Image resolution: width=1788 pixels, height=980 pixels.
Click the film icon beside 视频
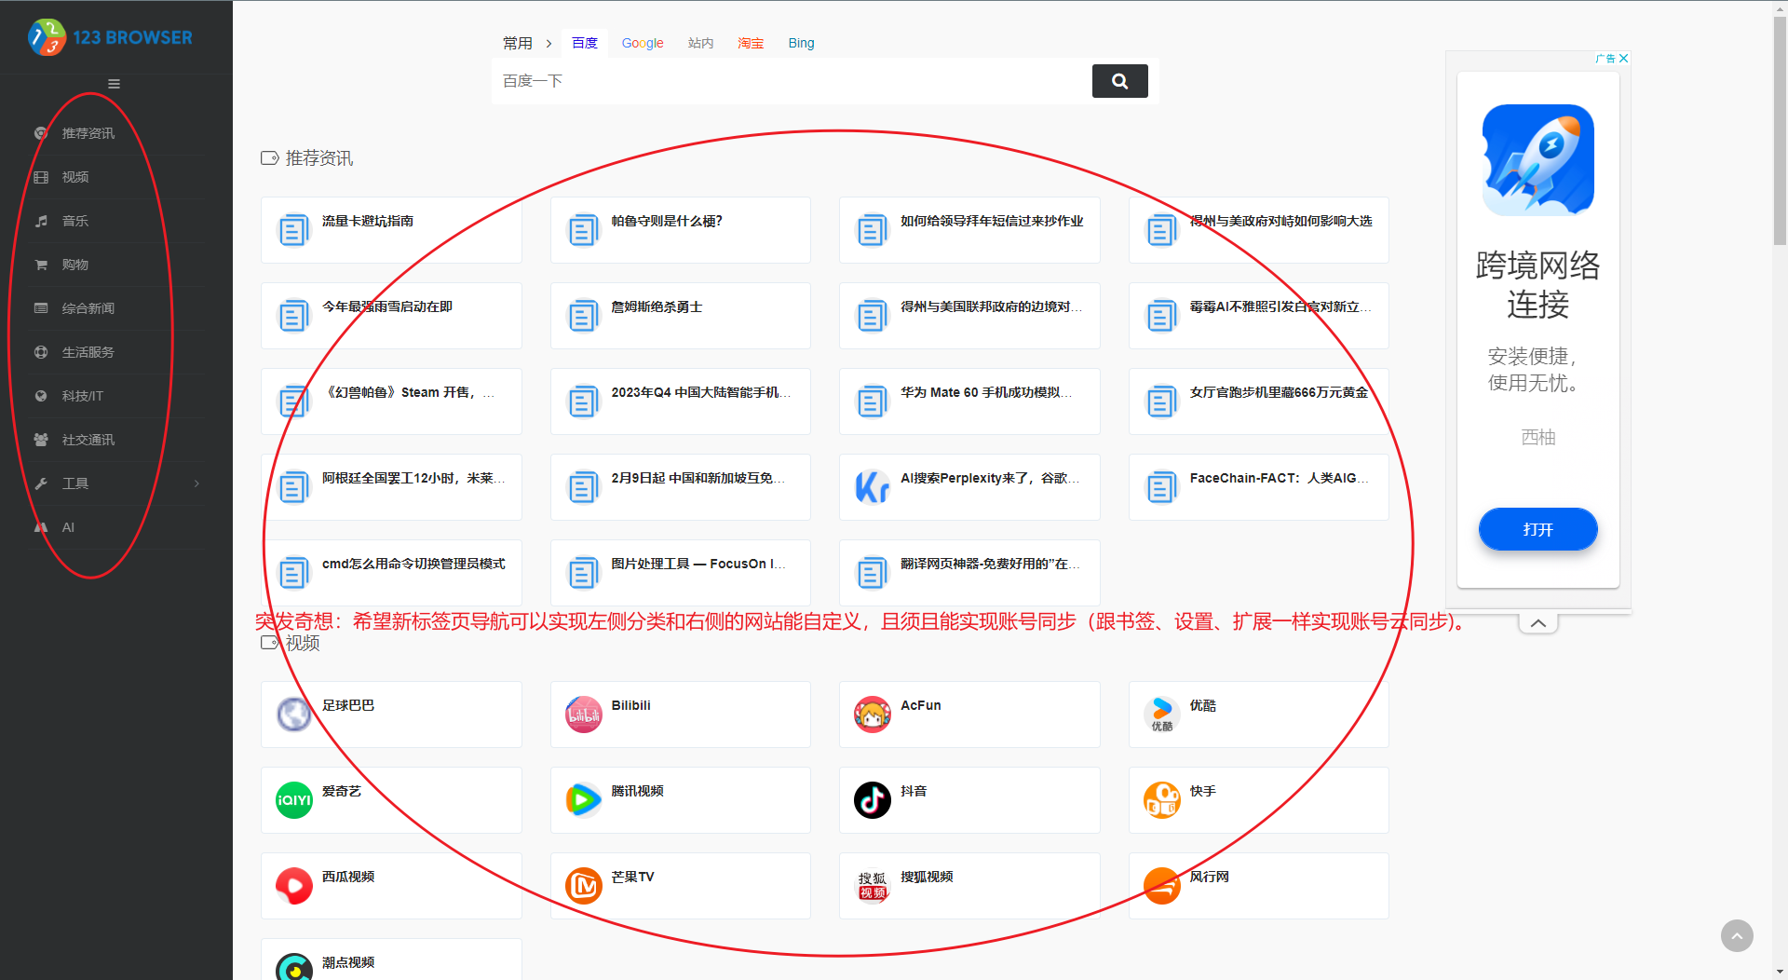pos(41,177)
